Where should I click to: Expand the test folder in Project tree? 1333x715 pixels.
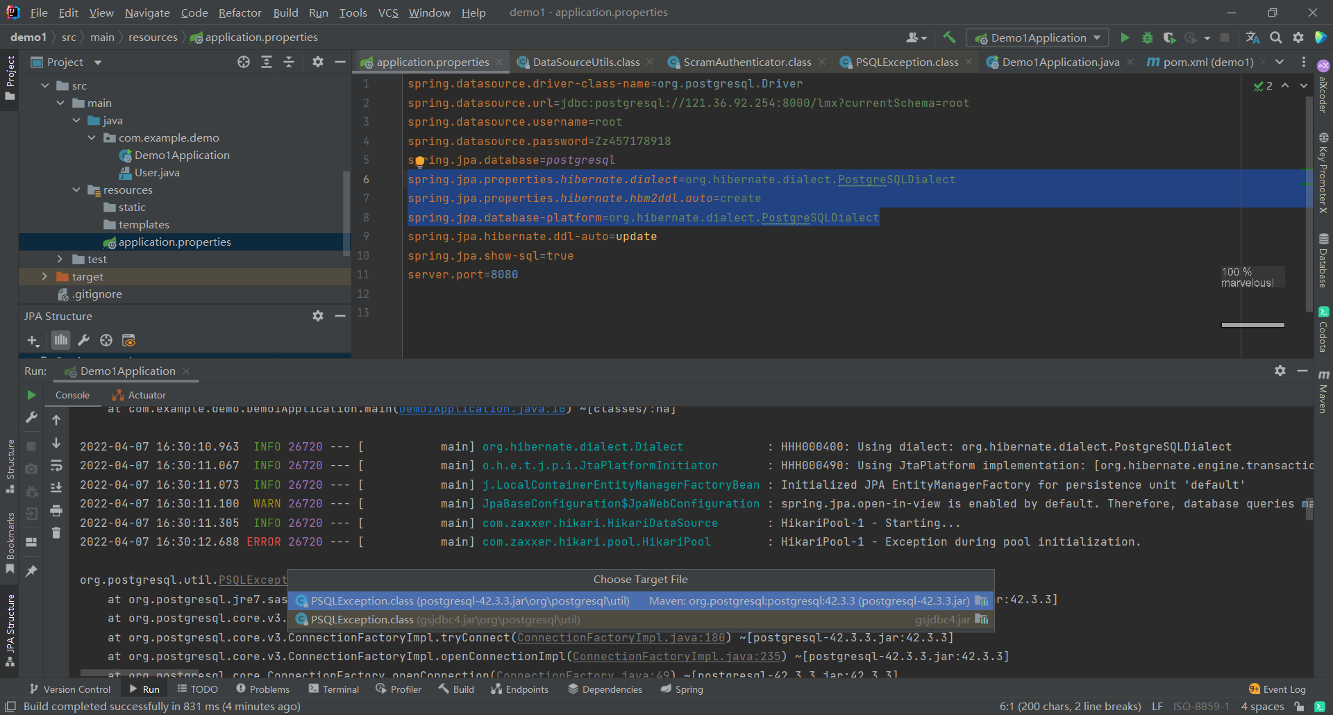pyautogui.click(x=61, y=259)
